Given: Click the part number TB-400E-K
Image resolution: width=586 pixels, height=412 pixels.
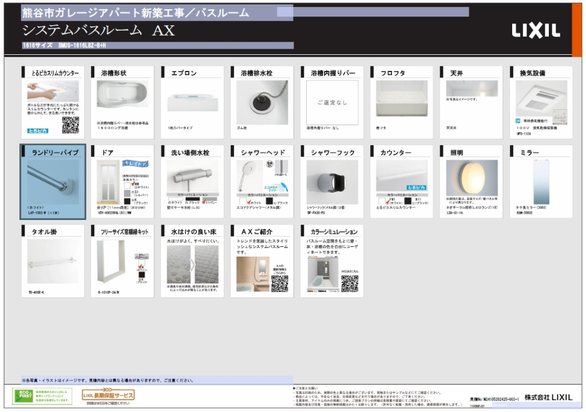Looking at the screenshot, I should 36,293.
